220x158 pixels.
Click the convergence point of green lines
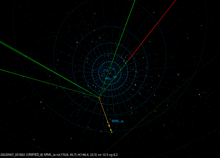click(x=99, y=97)
